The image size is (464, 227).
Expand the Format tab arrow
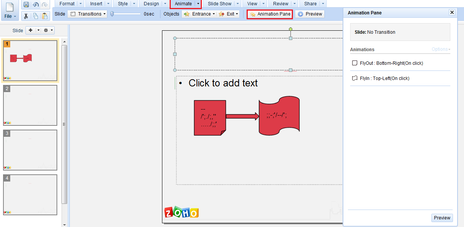click(x=80, y=4)
